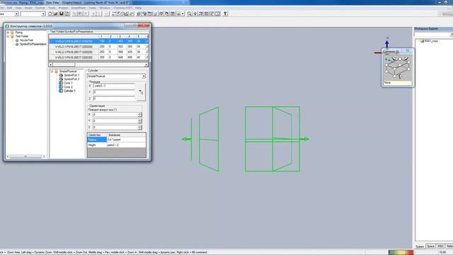Click the Z rotation stepper arrows
Viewport: 453px width, 255px height.
point(140,127)
